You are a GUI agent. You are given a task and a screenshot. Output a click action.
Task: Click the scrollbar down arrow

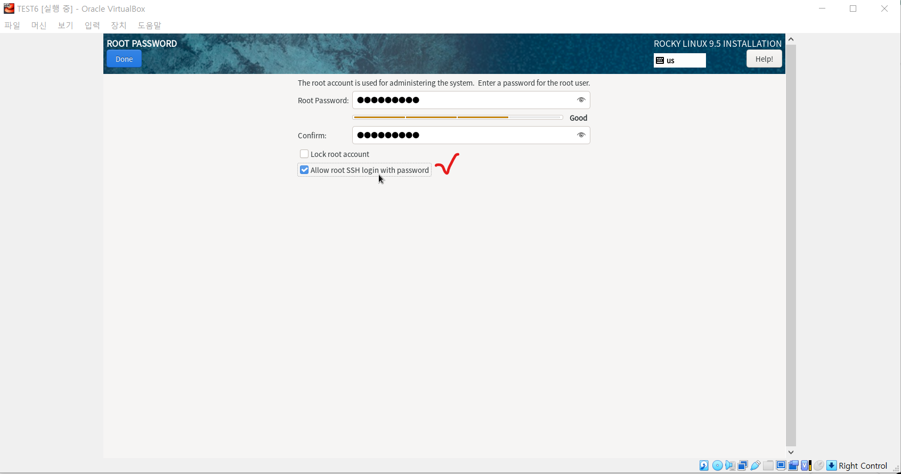[x=791, y=452]
